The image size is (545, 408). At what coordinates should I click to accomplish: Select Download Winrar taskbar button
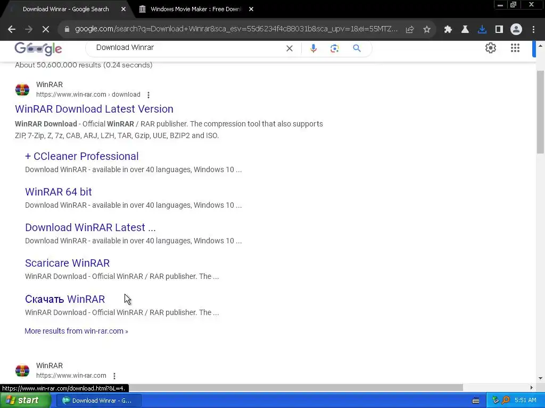(98, 401)
